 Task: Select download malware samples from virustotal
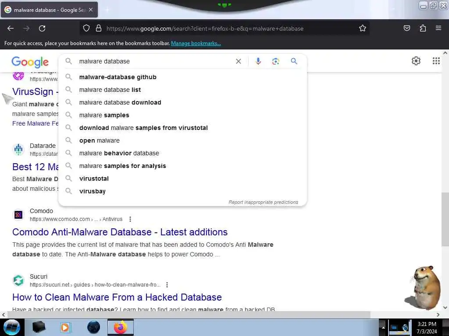pos(183,128)
